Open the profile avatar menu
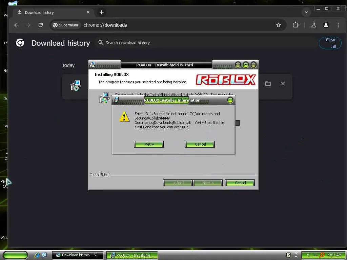Image resolution: width=347 pixels, height=260 pixels. pyautogui.click(x=326, y=25)
